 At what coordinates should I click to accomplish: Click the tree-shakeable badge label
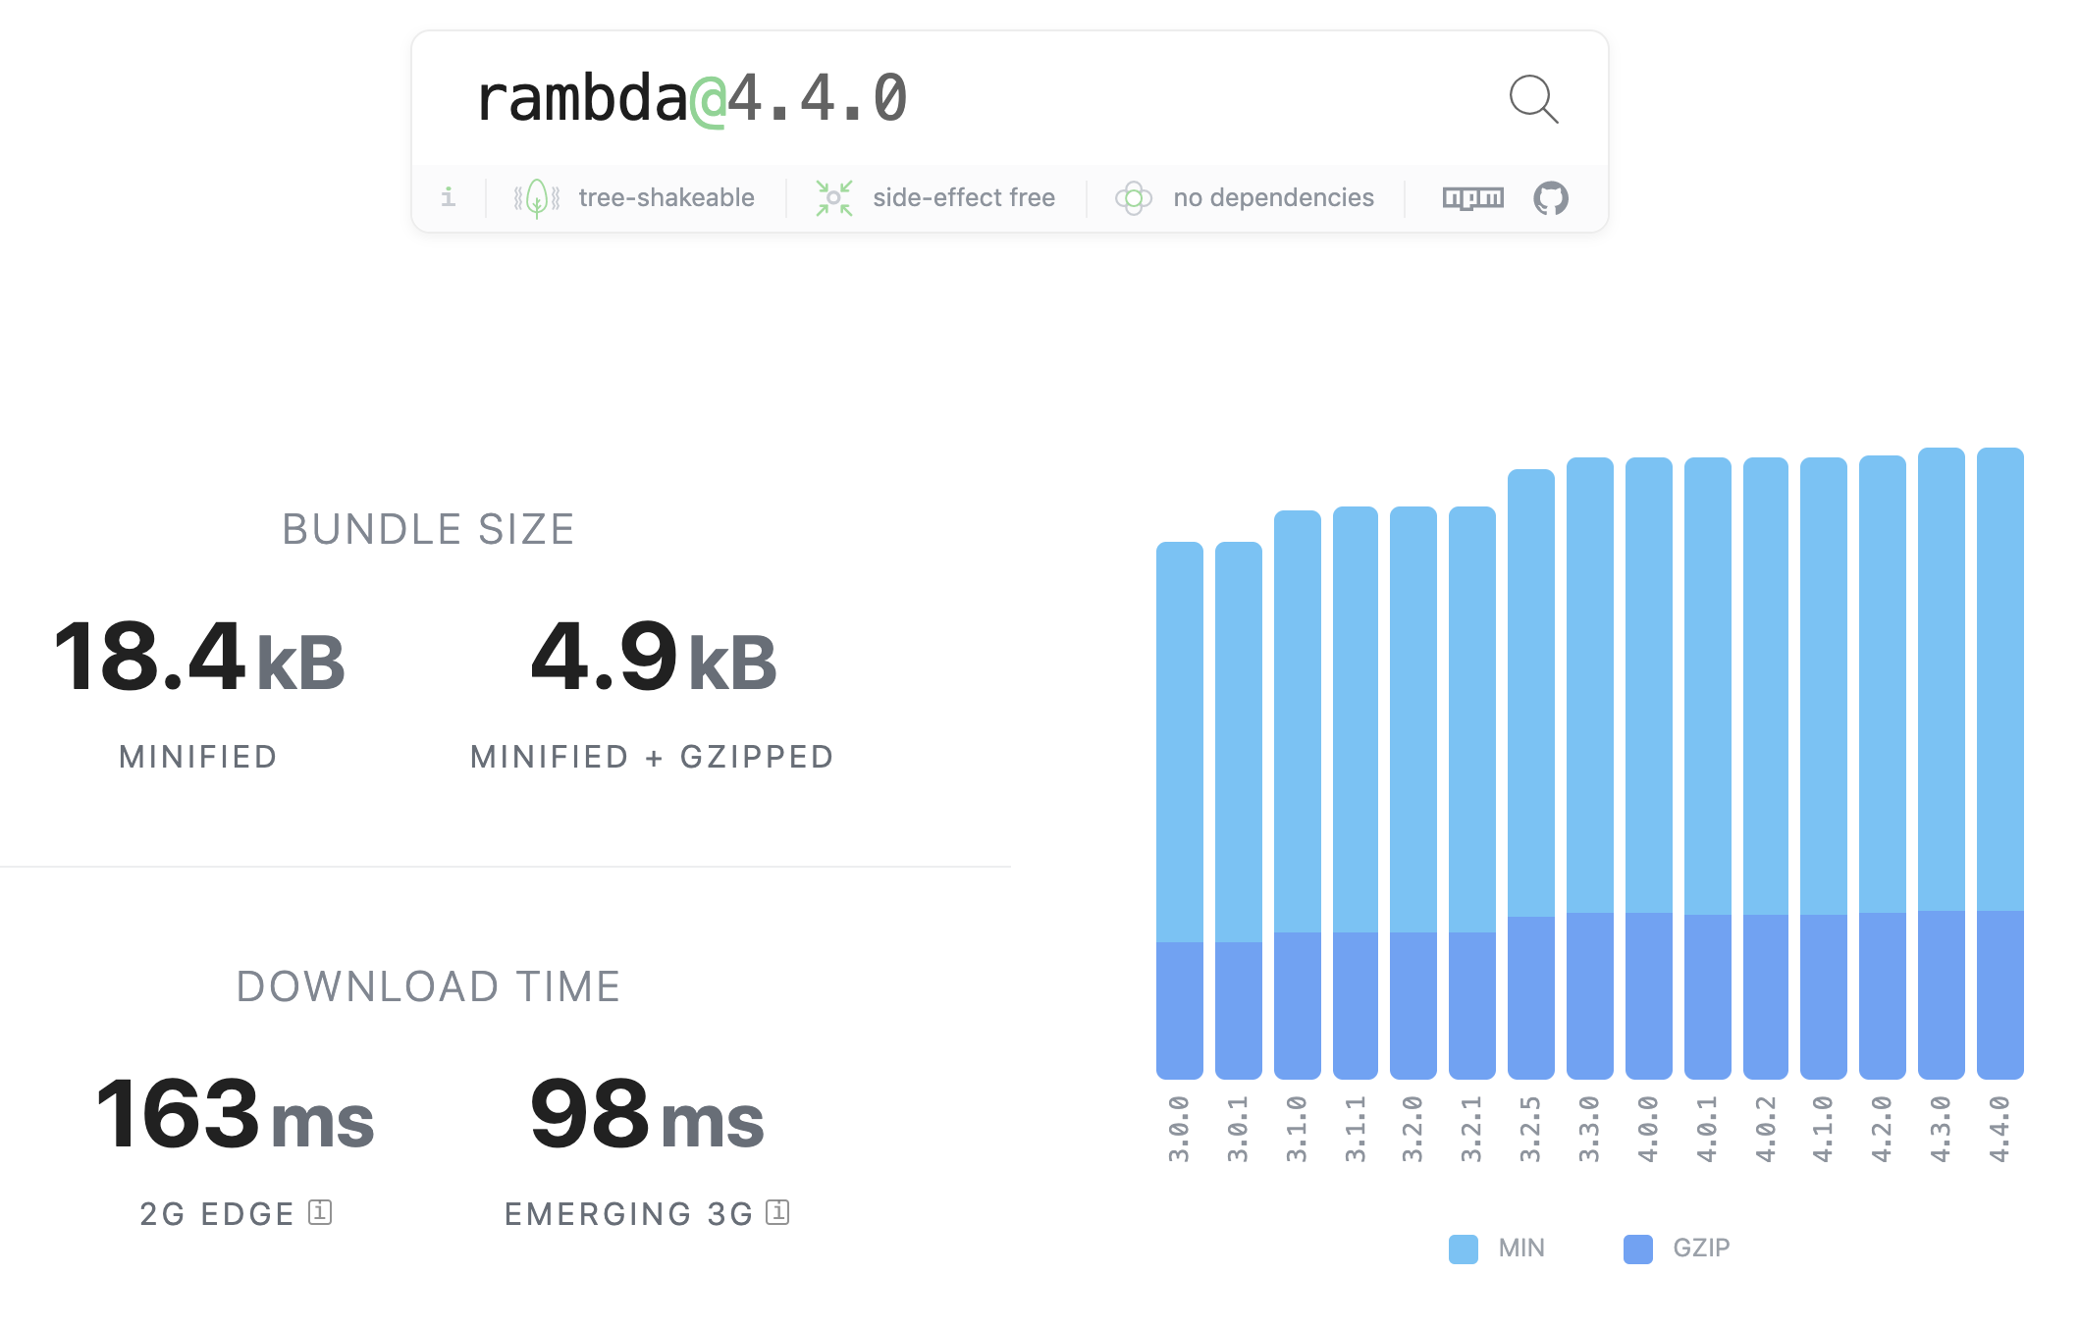tap(665, 197)
